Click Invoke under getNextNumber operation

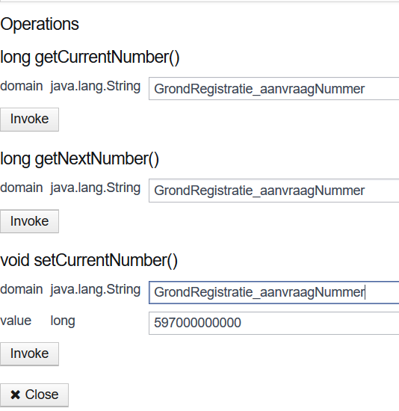tap(29, 221)
